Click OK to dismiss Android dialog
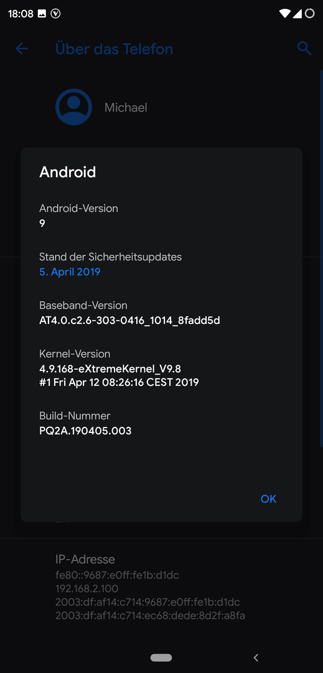Screen dimensions: 323x673 pyautogui.click(x=269, y=499)
